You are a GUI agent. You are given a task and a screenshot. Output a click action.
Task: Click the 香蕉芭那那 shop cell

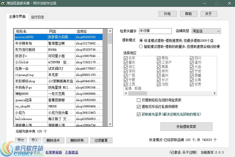click(x=61, y=100)
